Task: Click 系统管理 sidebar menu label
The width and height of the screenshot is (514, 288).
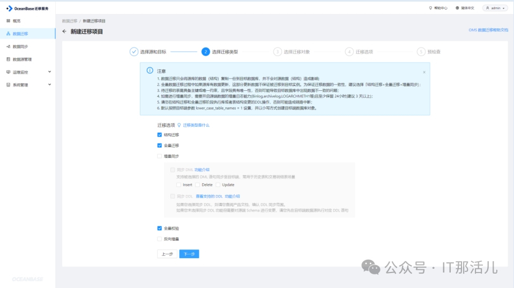Action: coord(20,84)
